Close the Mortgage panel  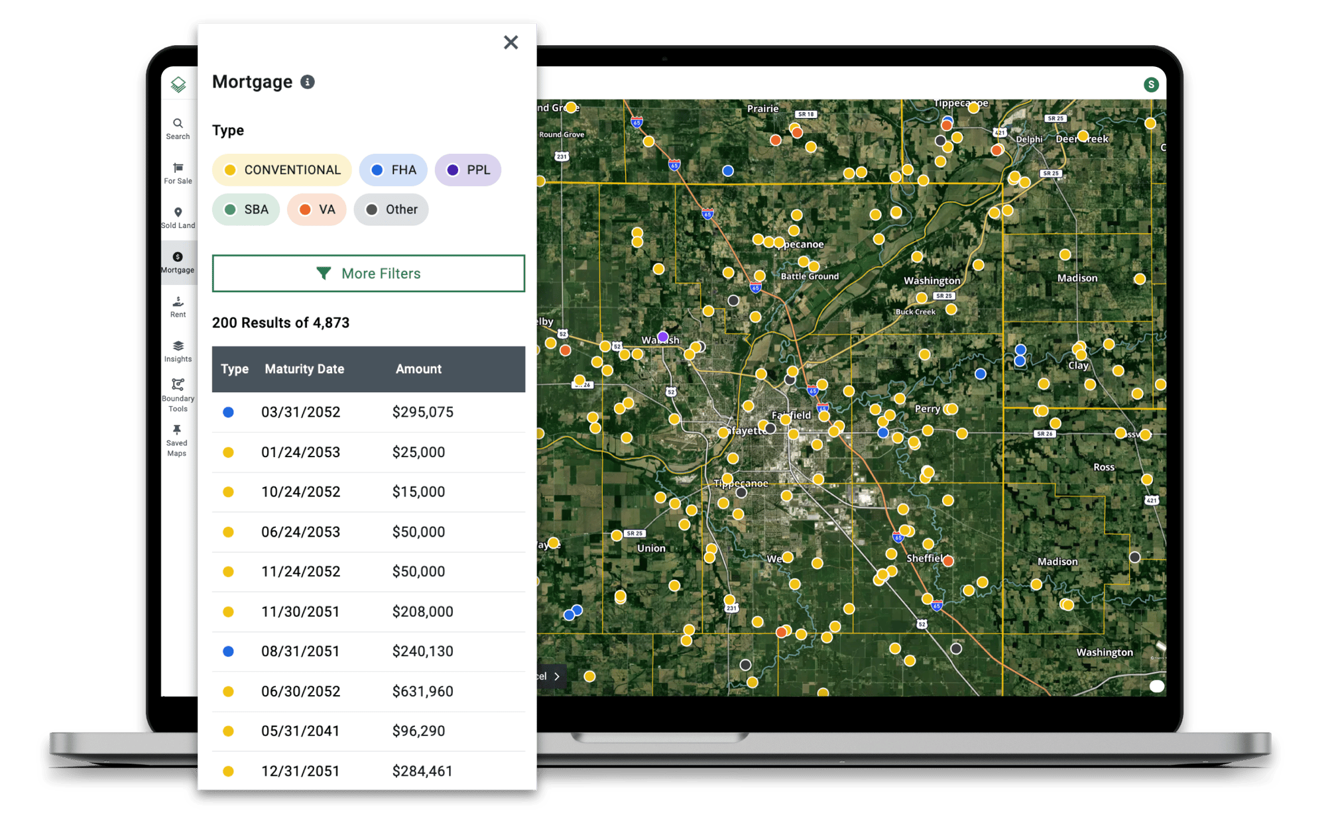511,42
